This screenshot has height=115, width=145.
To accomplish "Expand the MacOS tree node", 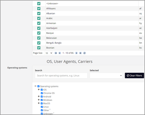I will (x=39, y=103).
